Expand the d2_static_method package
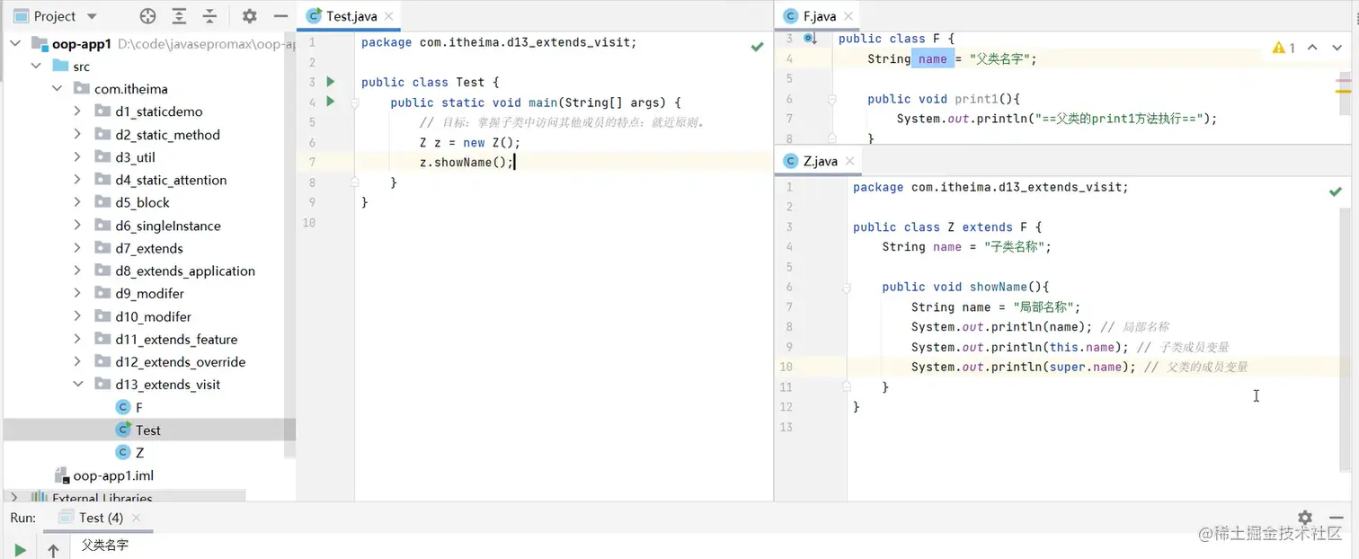The width and height of the screenshot is (1359, 559). point(78,134)
